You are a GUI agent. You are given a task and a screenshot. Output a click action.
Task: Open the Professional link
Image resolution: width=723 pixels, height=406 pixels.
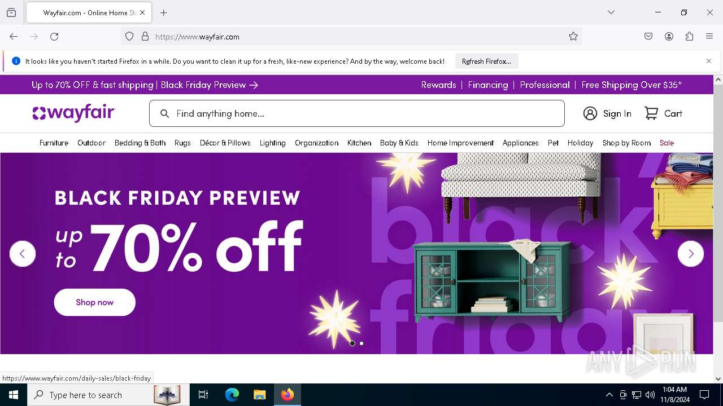pyautogui.click(x=545, y=85)
